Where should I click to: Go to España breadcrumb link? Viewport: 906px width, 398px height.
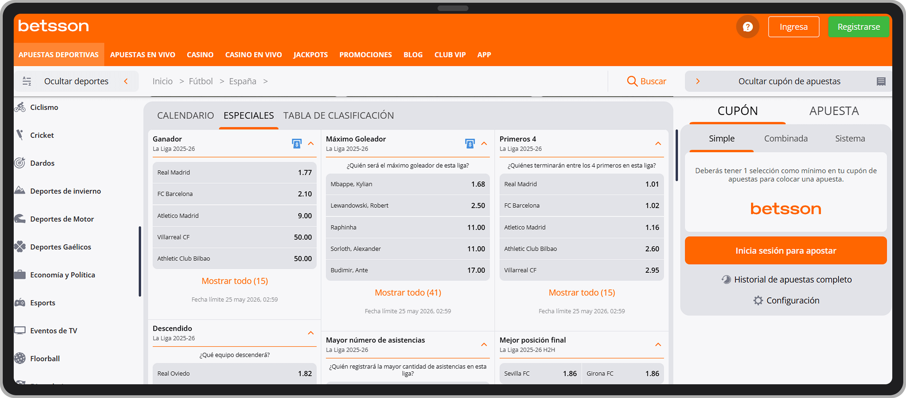coord(242,81)
